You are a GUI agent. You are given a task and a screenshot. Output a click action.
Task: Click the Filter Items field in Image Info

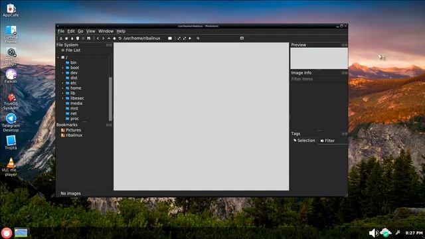(x=319, y=79)
